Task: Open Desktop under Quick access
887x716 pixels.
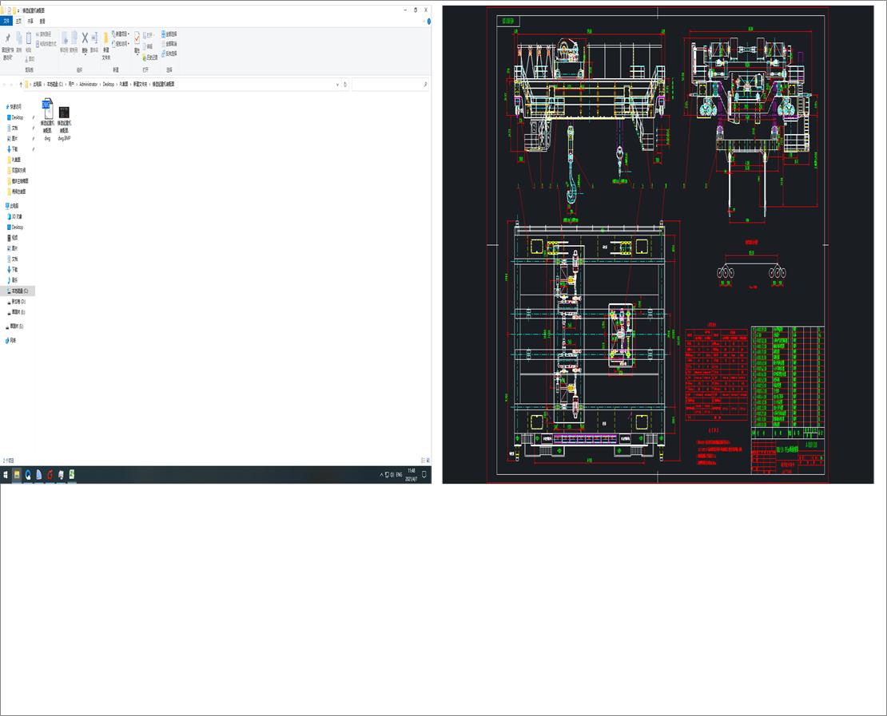Action: tap(14, 117)
